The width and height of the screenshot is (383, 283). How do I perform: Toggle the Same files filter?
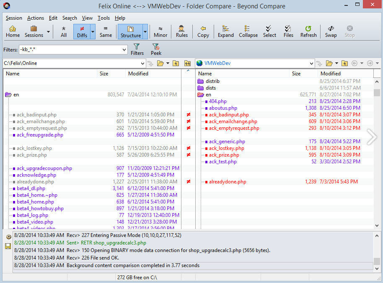(106, 32)
